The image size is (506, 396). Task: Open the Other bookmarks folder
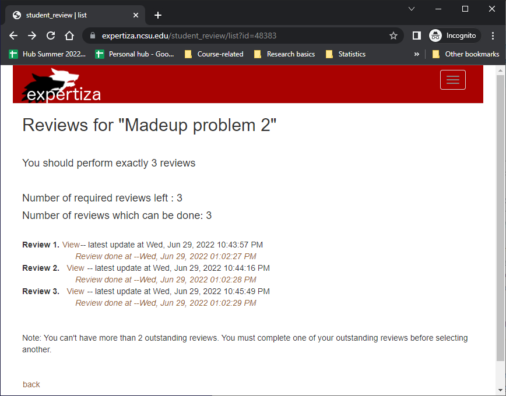point(466,54)
